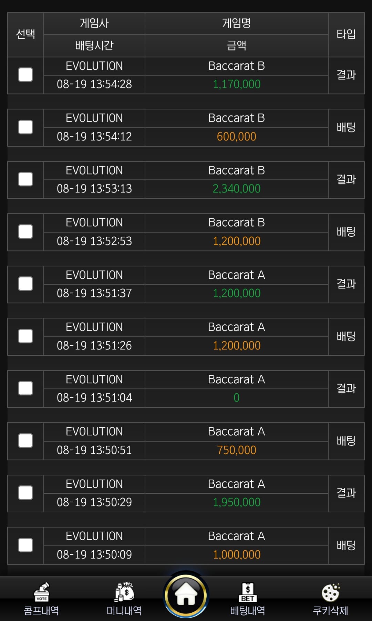The image size is (372, 621).
Task: Open the 콤프내역 vote box icon
Action: pos(41,592)
